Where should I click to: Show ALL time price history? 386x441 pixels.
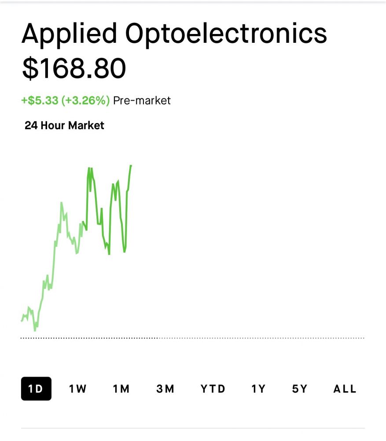345,389
